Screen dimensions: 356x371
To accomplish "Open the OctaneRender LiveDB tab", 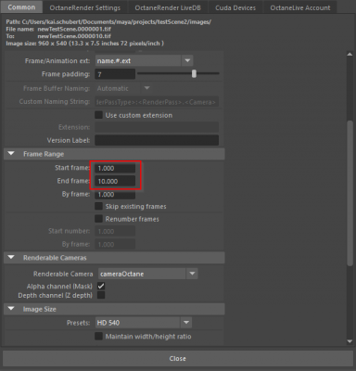I will [x=168, y=7].
